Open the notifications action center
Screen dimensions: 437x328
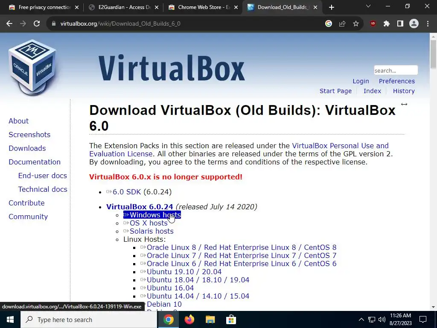pyautogui.click(x=423, y=319)
